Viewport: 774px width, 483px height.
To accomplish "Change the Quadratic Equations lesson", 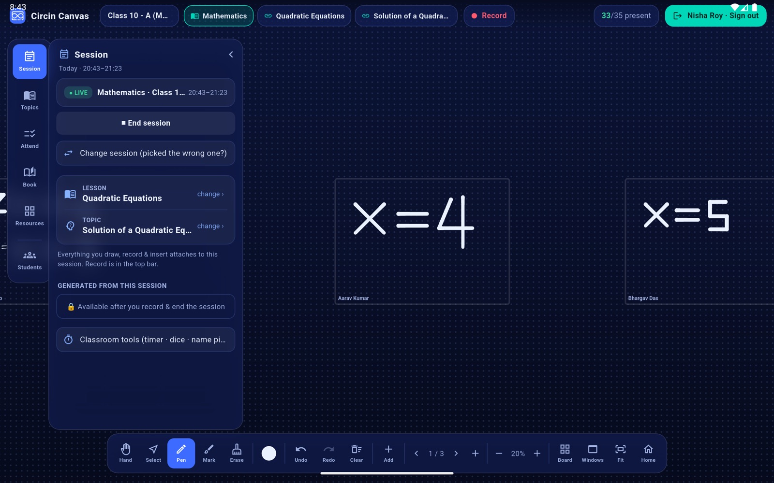I will [210, 194].
